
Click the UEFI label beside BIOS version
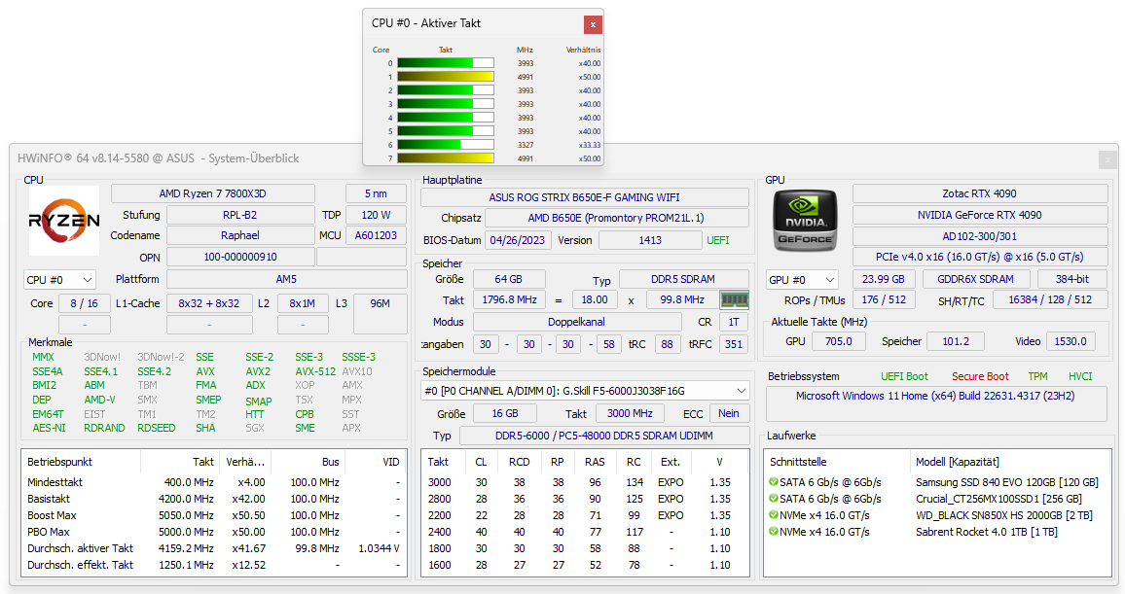(x=717, y=240)
